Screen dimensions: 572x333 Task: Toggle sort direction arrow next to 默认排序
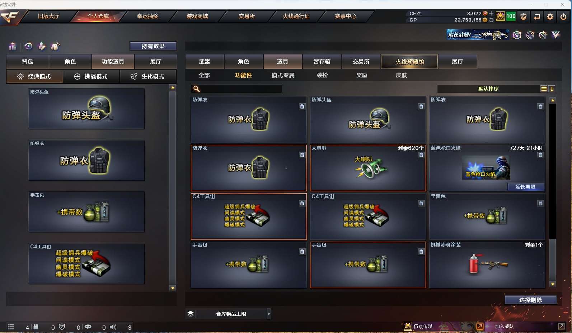552,89
